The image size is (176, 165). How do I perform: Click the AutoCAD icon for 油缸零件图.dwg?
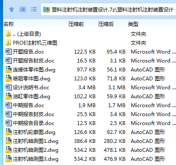[9, 96]
